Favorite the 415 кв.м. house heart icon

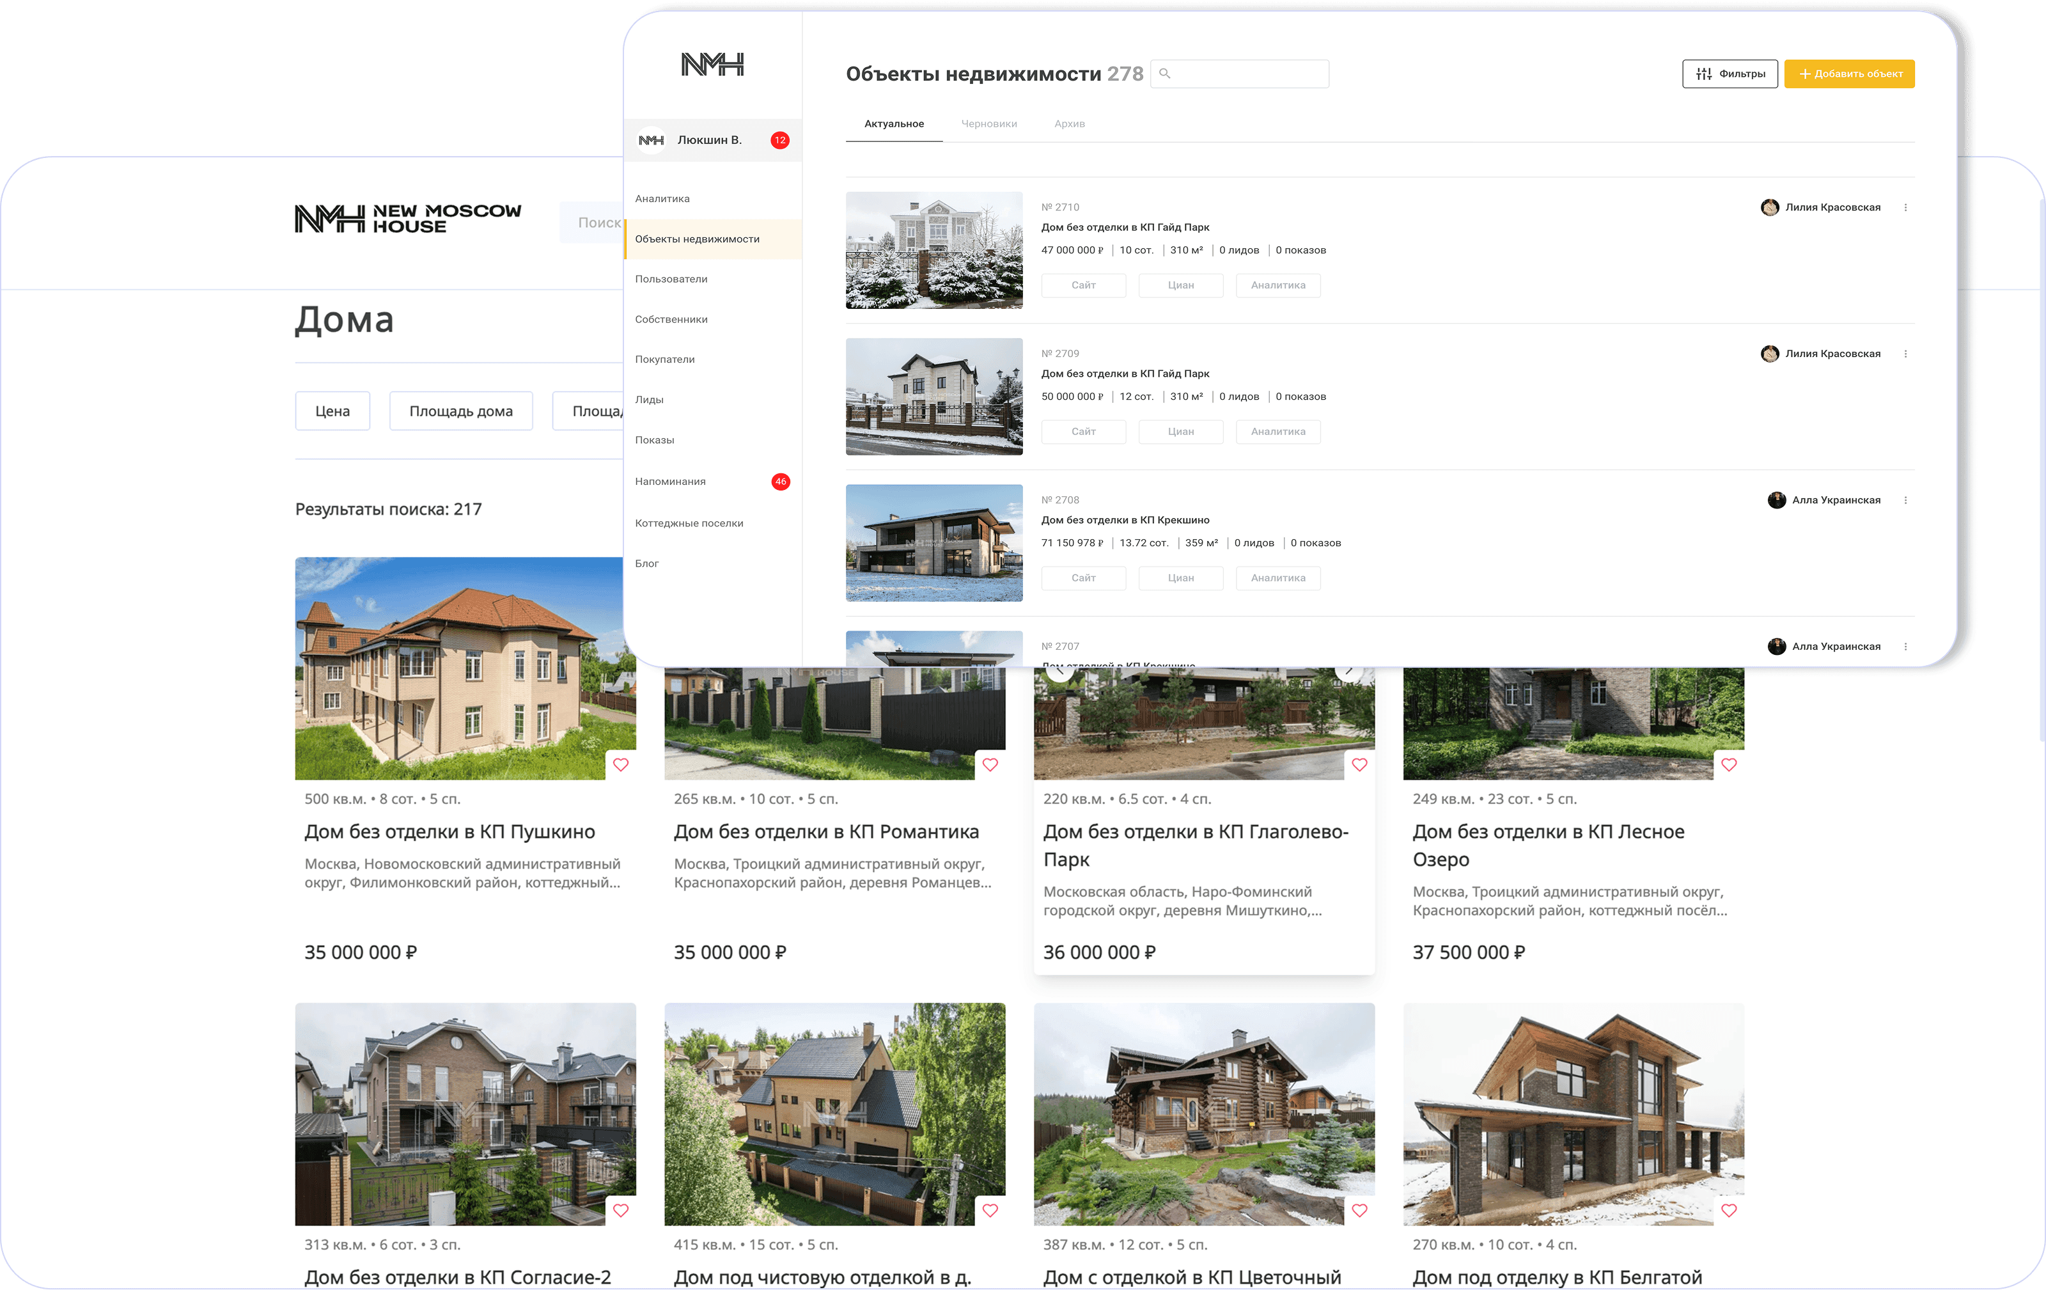click(x=990, y=1210)
